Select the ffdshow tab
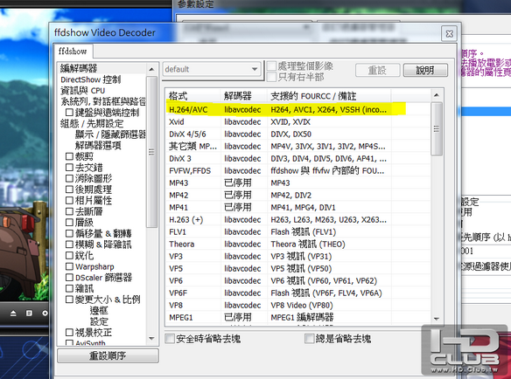Image resolution: width=511 pixels, height=379 pixels. 73,52
